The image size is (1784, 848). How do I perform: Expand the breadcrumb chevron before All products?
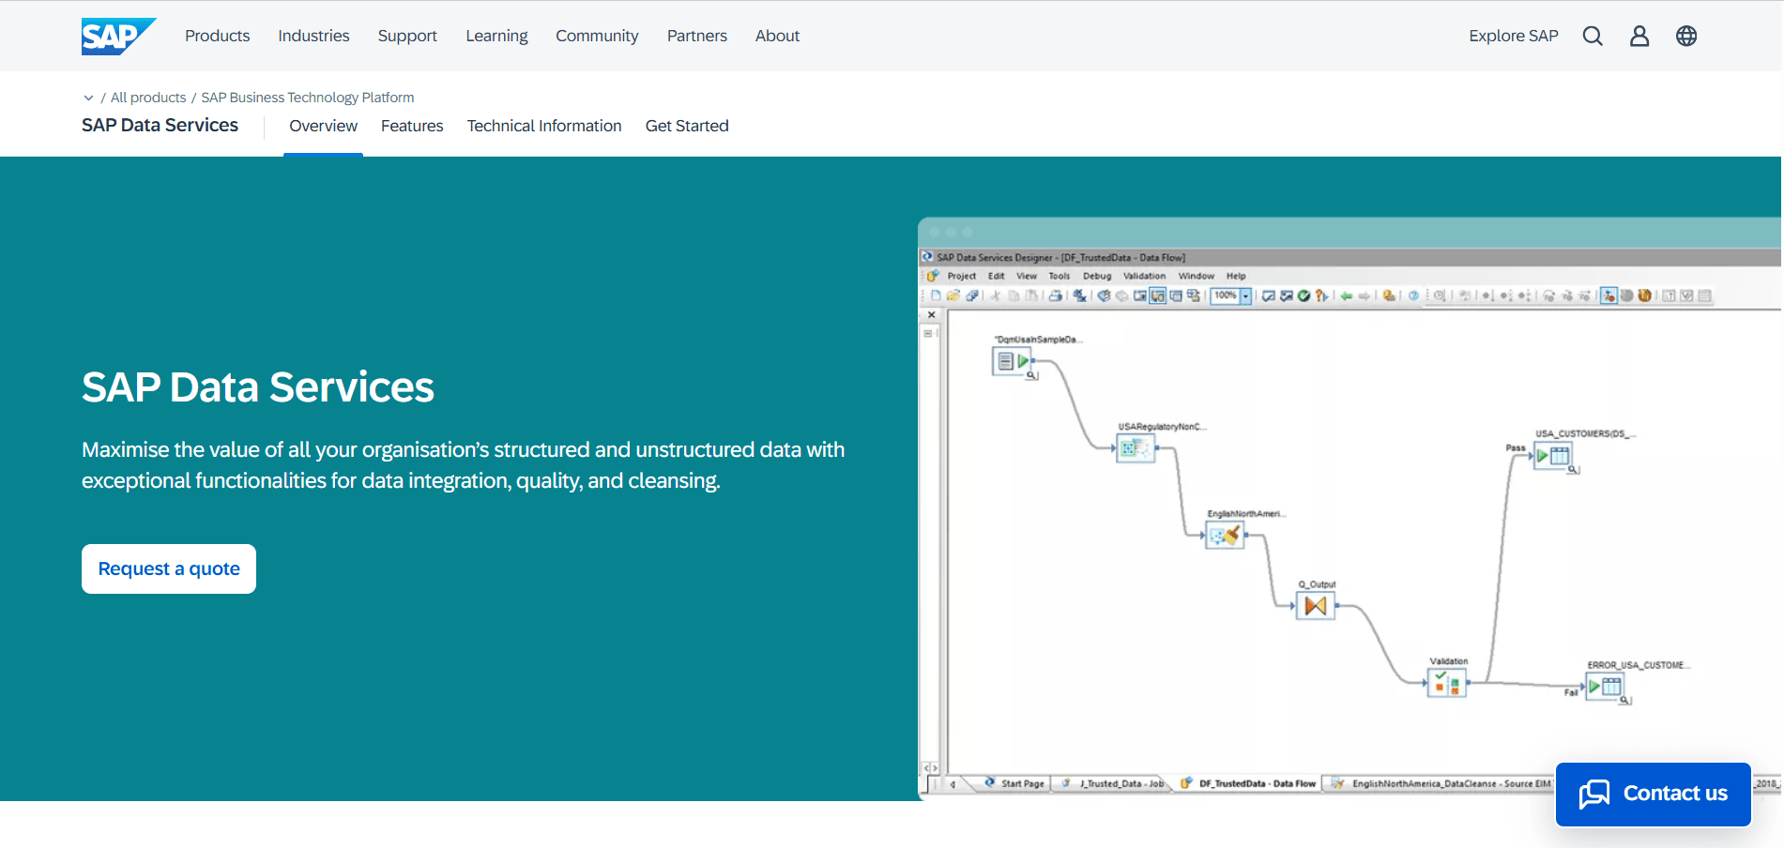88,98
